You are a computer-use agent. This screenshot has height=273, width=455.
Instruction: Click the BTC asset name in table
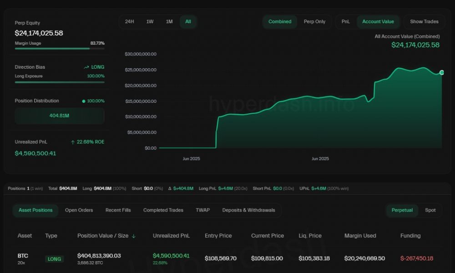pyautogui.click(x=23, y=256)
